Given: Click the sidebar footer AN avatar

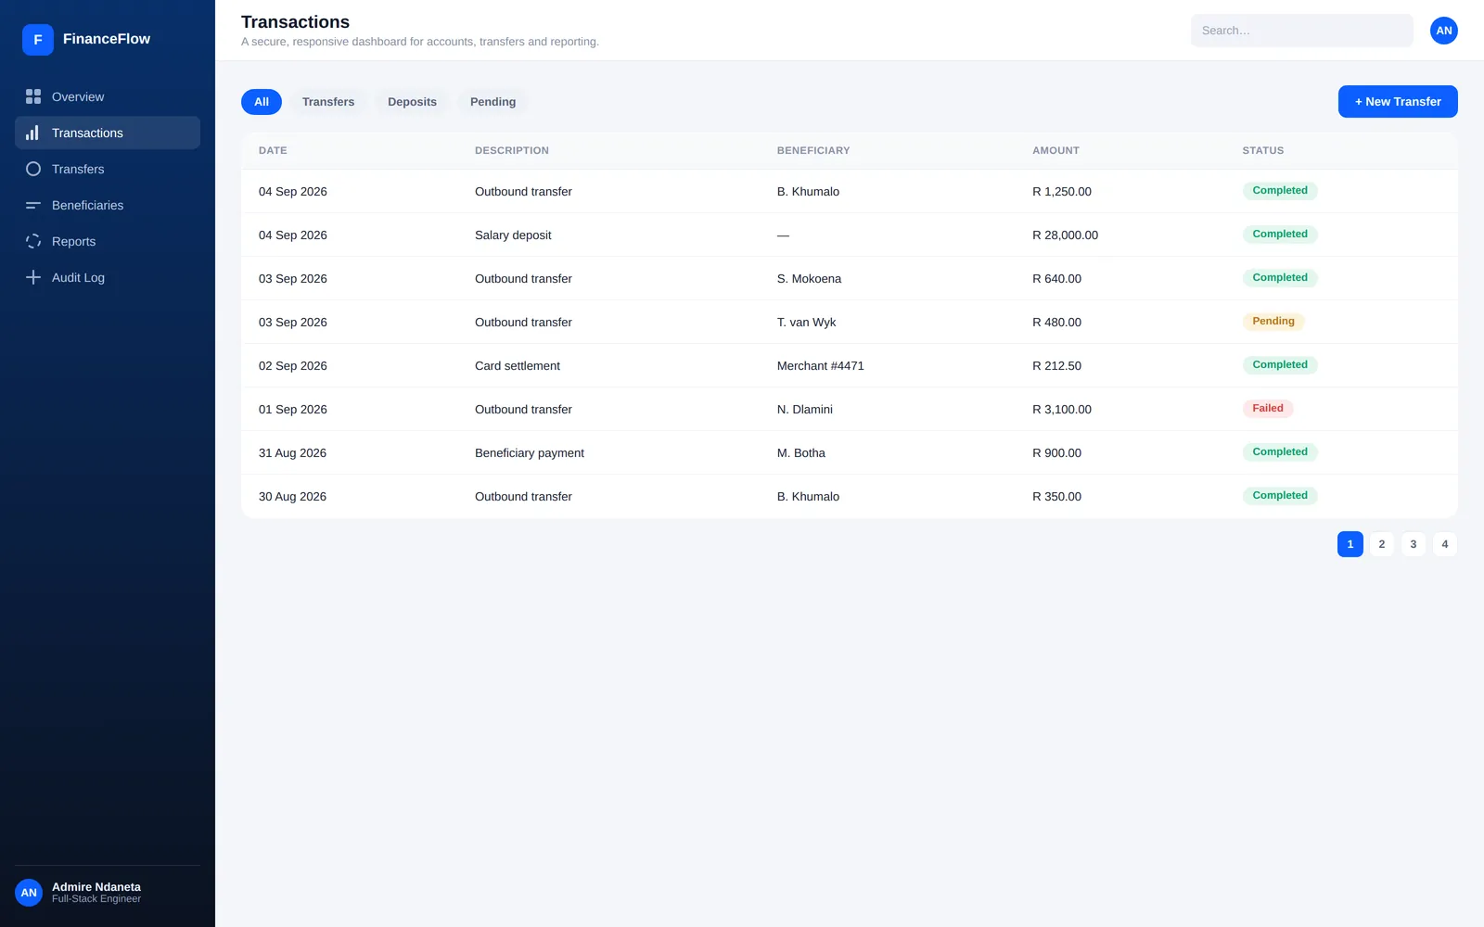Looking at the screenshot, I should pyautogui.click(x=29, y=893).
